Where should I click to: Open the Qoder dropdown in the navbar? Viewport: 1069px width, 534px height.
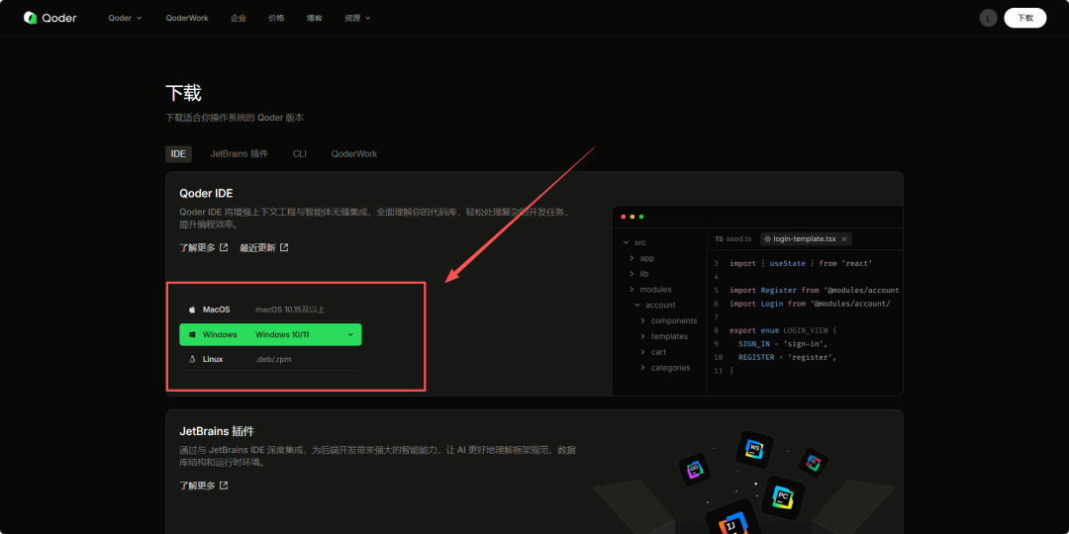point(125,18)
